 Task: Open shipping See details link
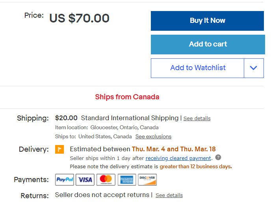point(197,118)
